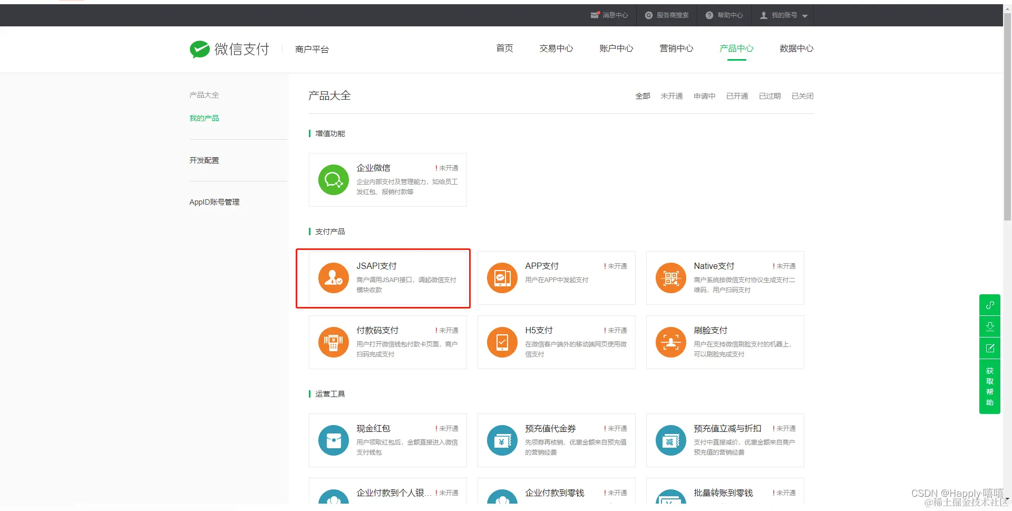This screenshot has width=1012, height=511.
Task: Select the 现金红包 icon
Action: pyautogui.click(x=334, y=440)
